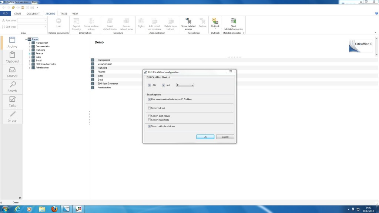Select E-mail folder in the tree

38,61
